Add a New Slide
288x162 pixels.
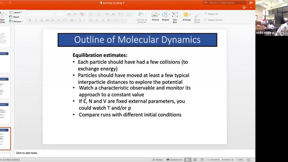[2, 18]
